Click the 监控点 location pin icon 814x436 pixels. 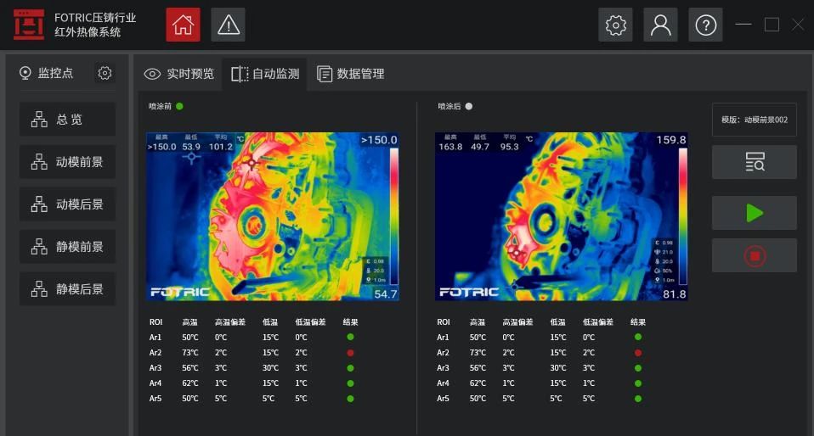[25, 73]
